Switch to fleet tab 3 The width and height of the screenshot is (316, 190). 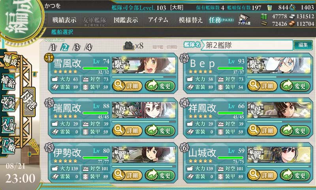coord(77,47)
